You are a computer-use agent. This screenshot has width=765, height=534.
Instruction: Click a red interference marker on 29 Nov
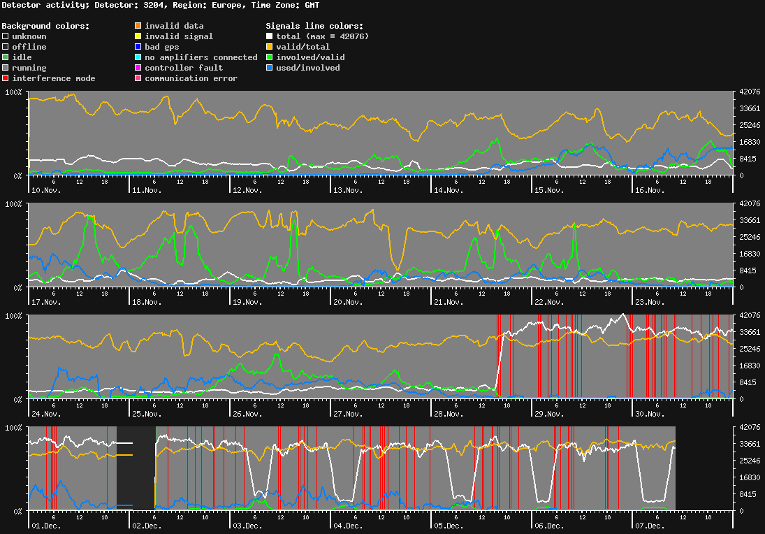(x=539, y=356)
